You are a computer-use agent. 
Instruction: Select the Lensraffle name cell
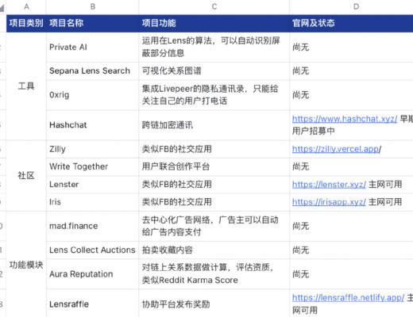(x=92, y=304)
